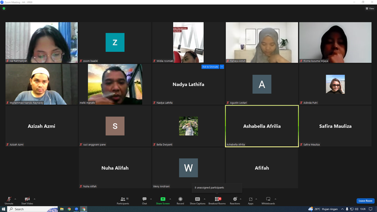Open the Participants panel
Viewport: 377px width, 212px height.
tap(123, 200)
